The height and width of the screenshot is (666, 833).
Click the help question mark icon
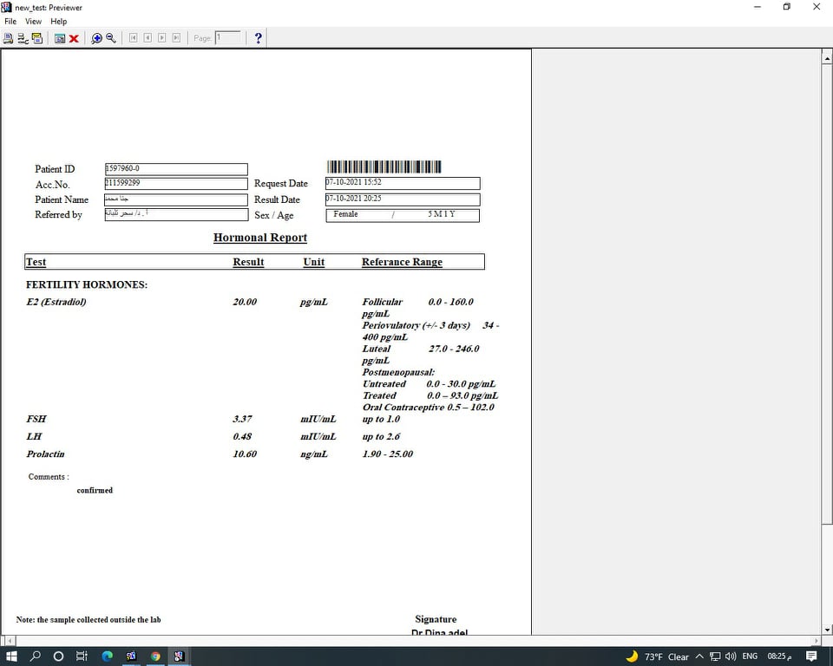click(259, 38)
